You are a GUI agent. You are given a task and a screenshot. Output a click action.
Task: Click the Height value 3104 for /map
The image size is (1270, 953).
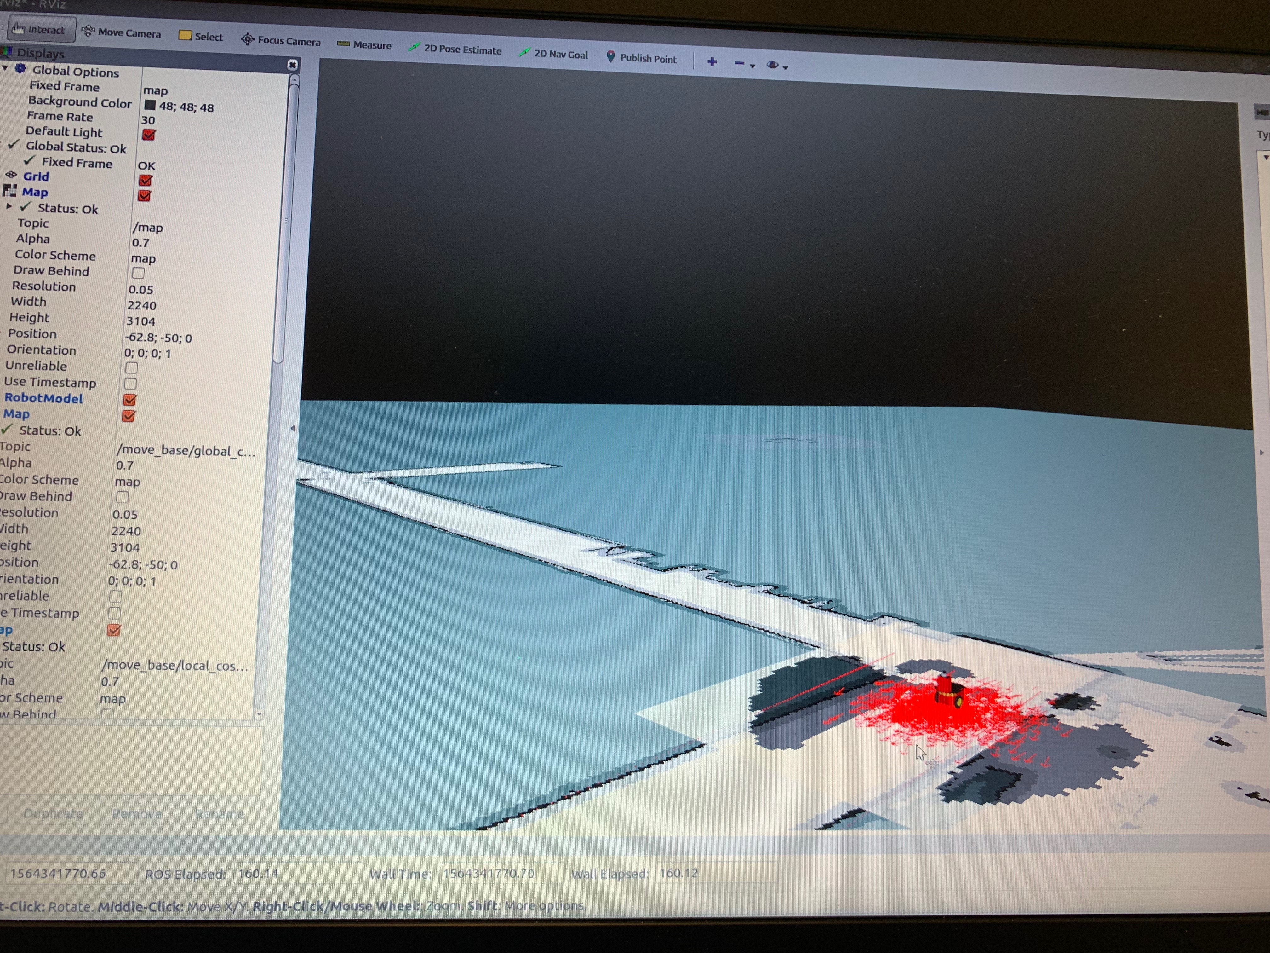coord(141,321)
